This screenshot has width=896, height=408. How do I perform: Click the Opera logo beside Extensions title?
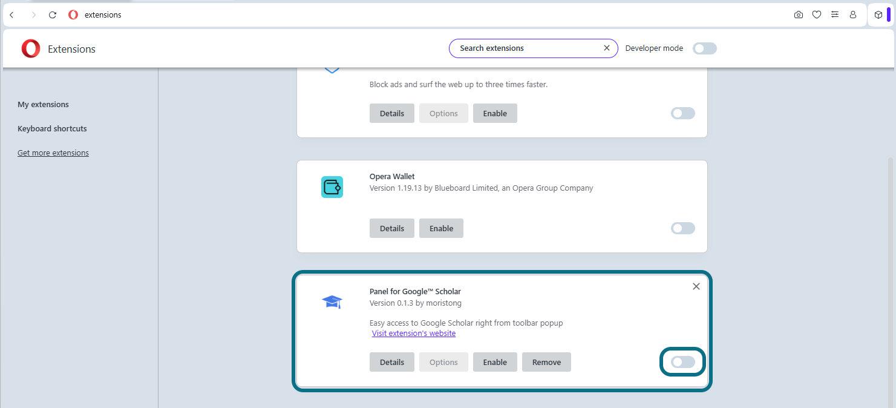click(30, 48)
